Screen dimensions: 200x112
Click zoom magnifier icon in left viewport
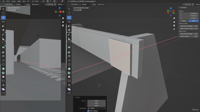63,18
